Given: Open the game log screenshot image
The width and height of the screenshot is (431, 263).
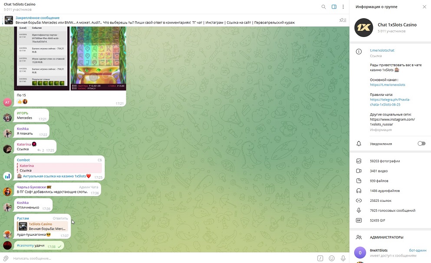Looking at the screenshot, I should tap(42, 58).
